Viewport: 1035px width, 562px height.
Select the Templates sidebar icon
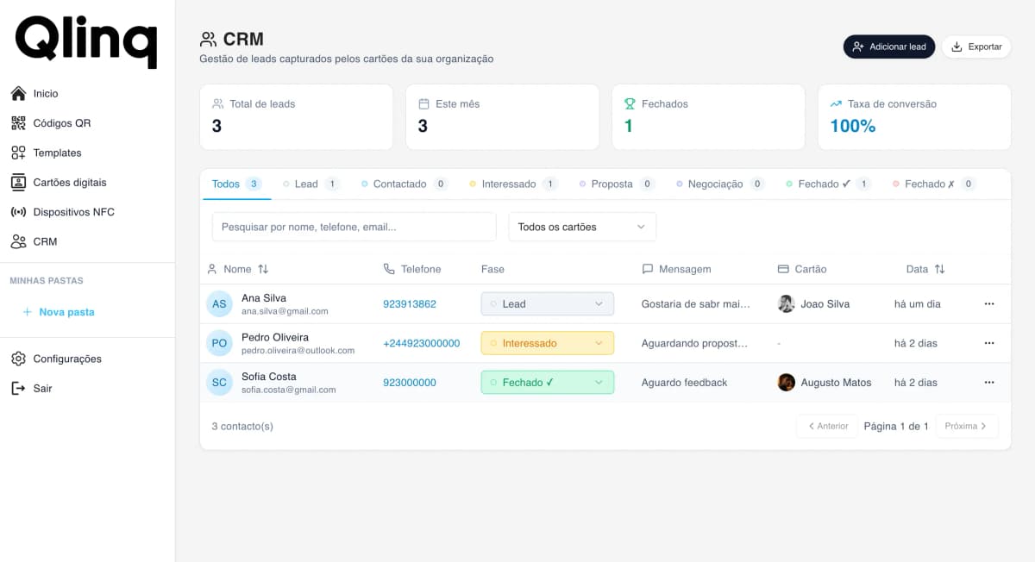click(19, 153)
